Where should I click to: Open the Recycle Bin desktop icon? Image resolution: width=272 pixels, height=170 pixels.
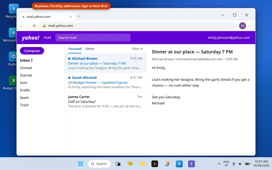coord(12,11)
